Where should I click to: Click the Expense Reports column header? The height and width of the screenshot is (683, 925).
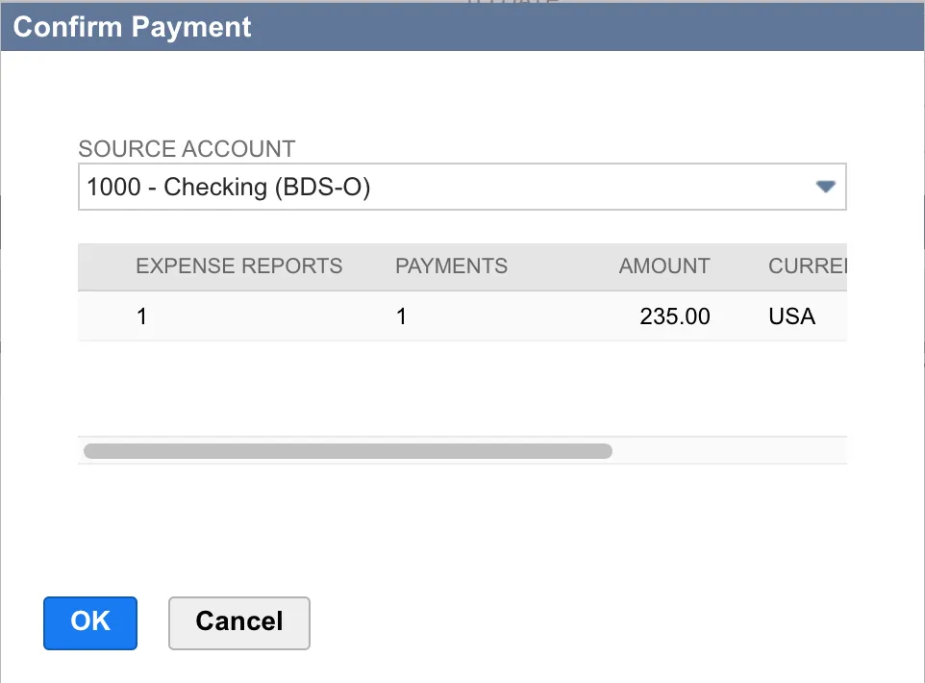[x=238, y=266]
